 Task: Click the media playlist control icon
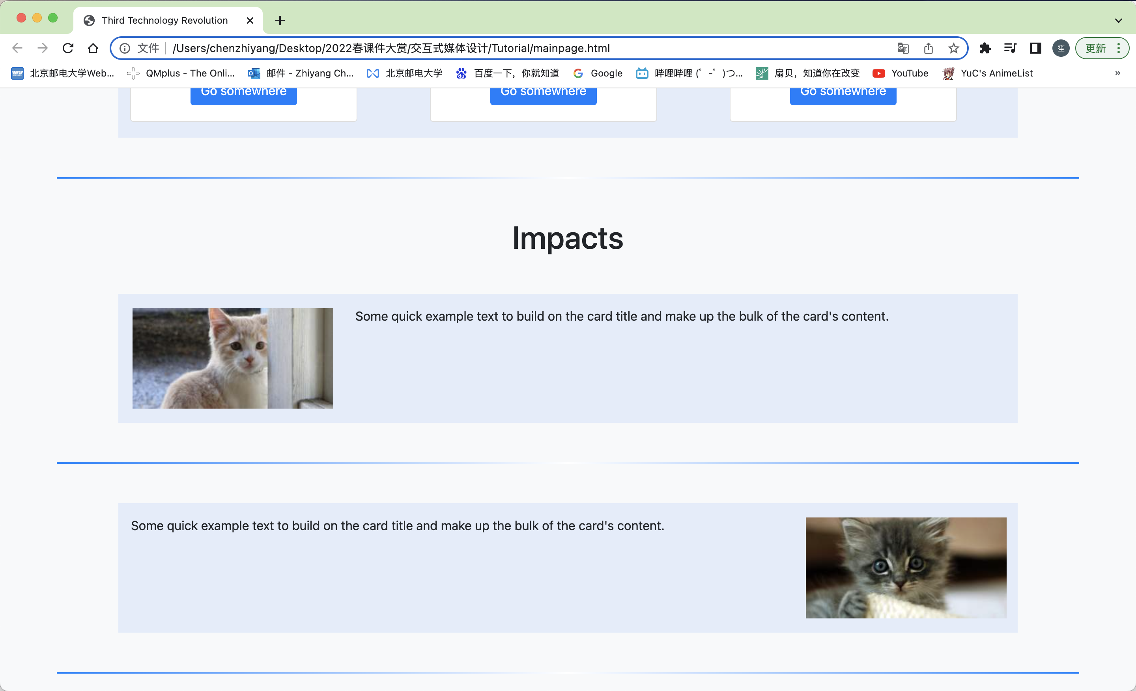pyautogui.click(x=1010, y=48)
